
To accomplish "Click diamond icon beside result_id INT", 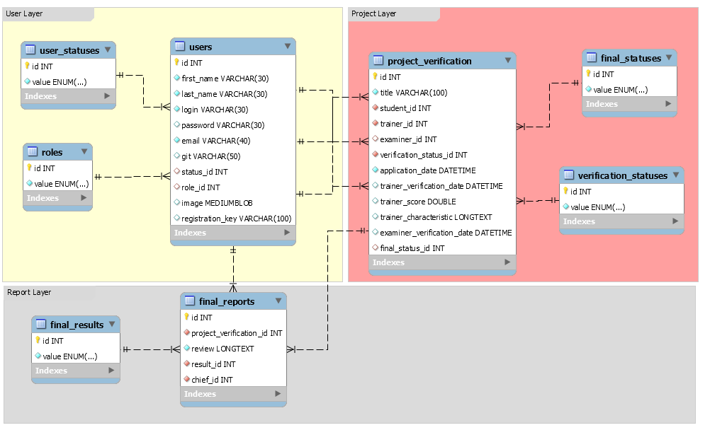I will click(186, 364).
